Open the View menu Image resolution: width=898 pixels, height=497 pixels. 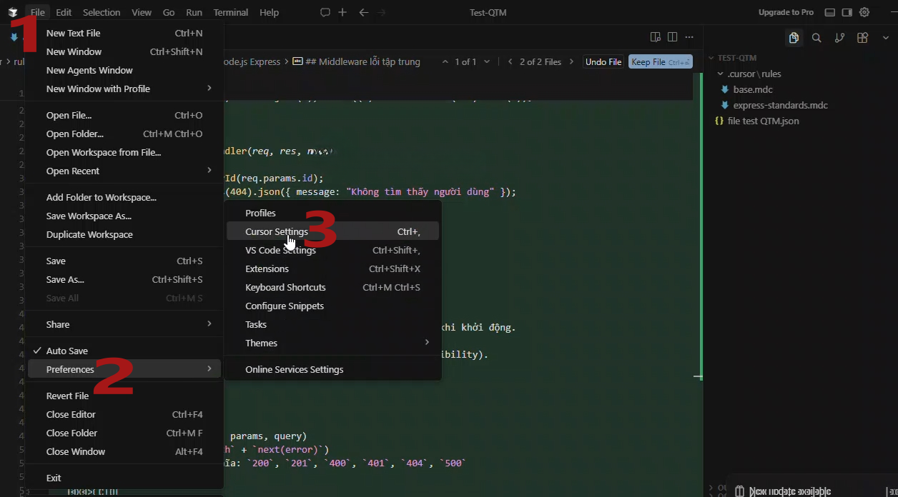click(x=142, y=12)
